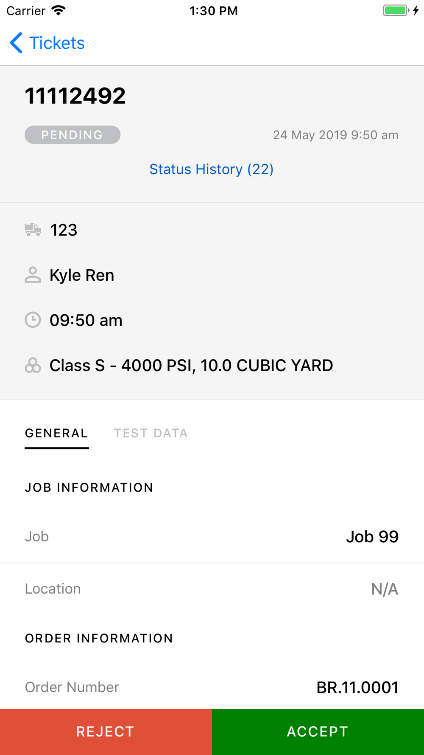Tap the battery status icon

coord(396,11)
